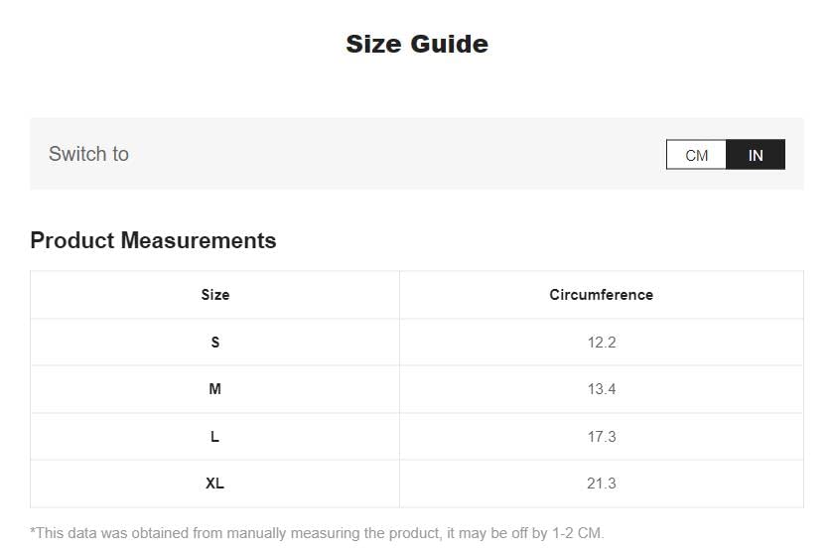Click the 13.4 circumference value
This screenshot has height=556, width=832.
click(x=602, y=389)
